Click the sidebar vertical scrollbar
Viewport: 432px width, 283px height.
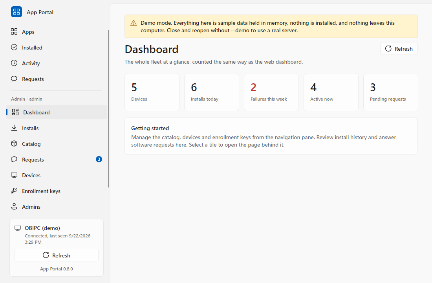tap(109, 108)
